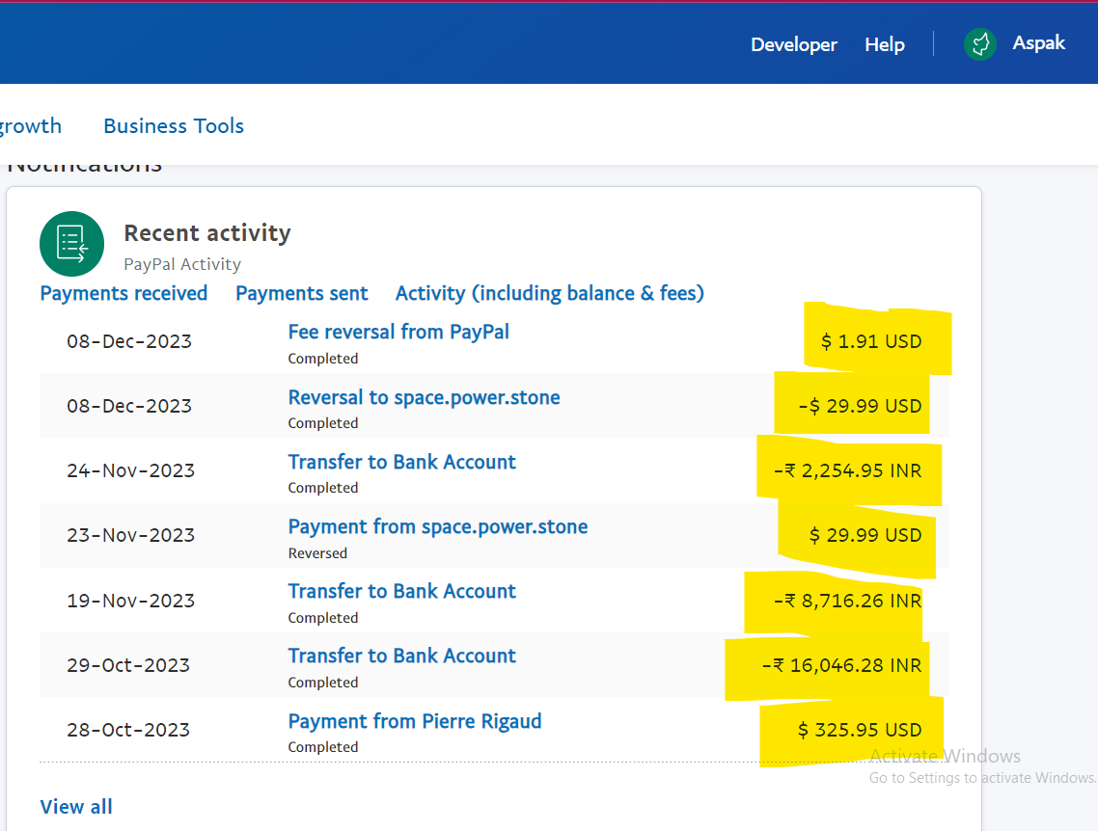The image size is (1098, 831).
Task: Open the Help menu link
Action: tap(884, 45)
